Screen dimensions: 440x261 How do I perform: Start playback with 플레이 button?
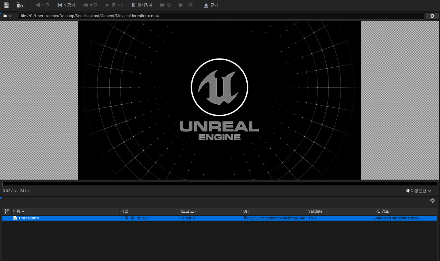(114, 5)
